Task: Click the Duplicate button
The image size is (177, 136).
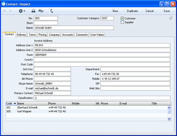Action: 132,11
